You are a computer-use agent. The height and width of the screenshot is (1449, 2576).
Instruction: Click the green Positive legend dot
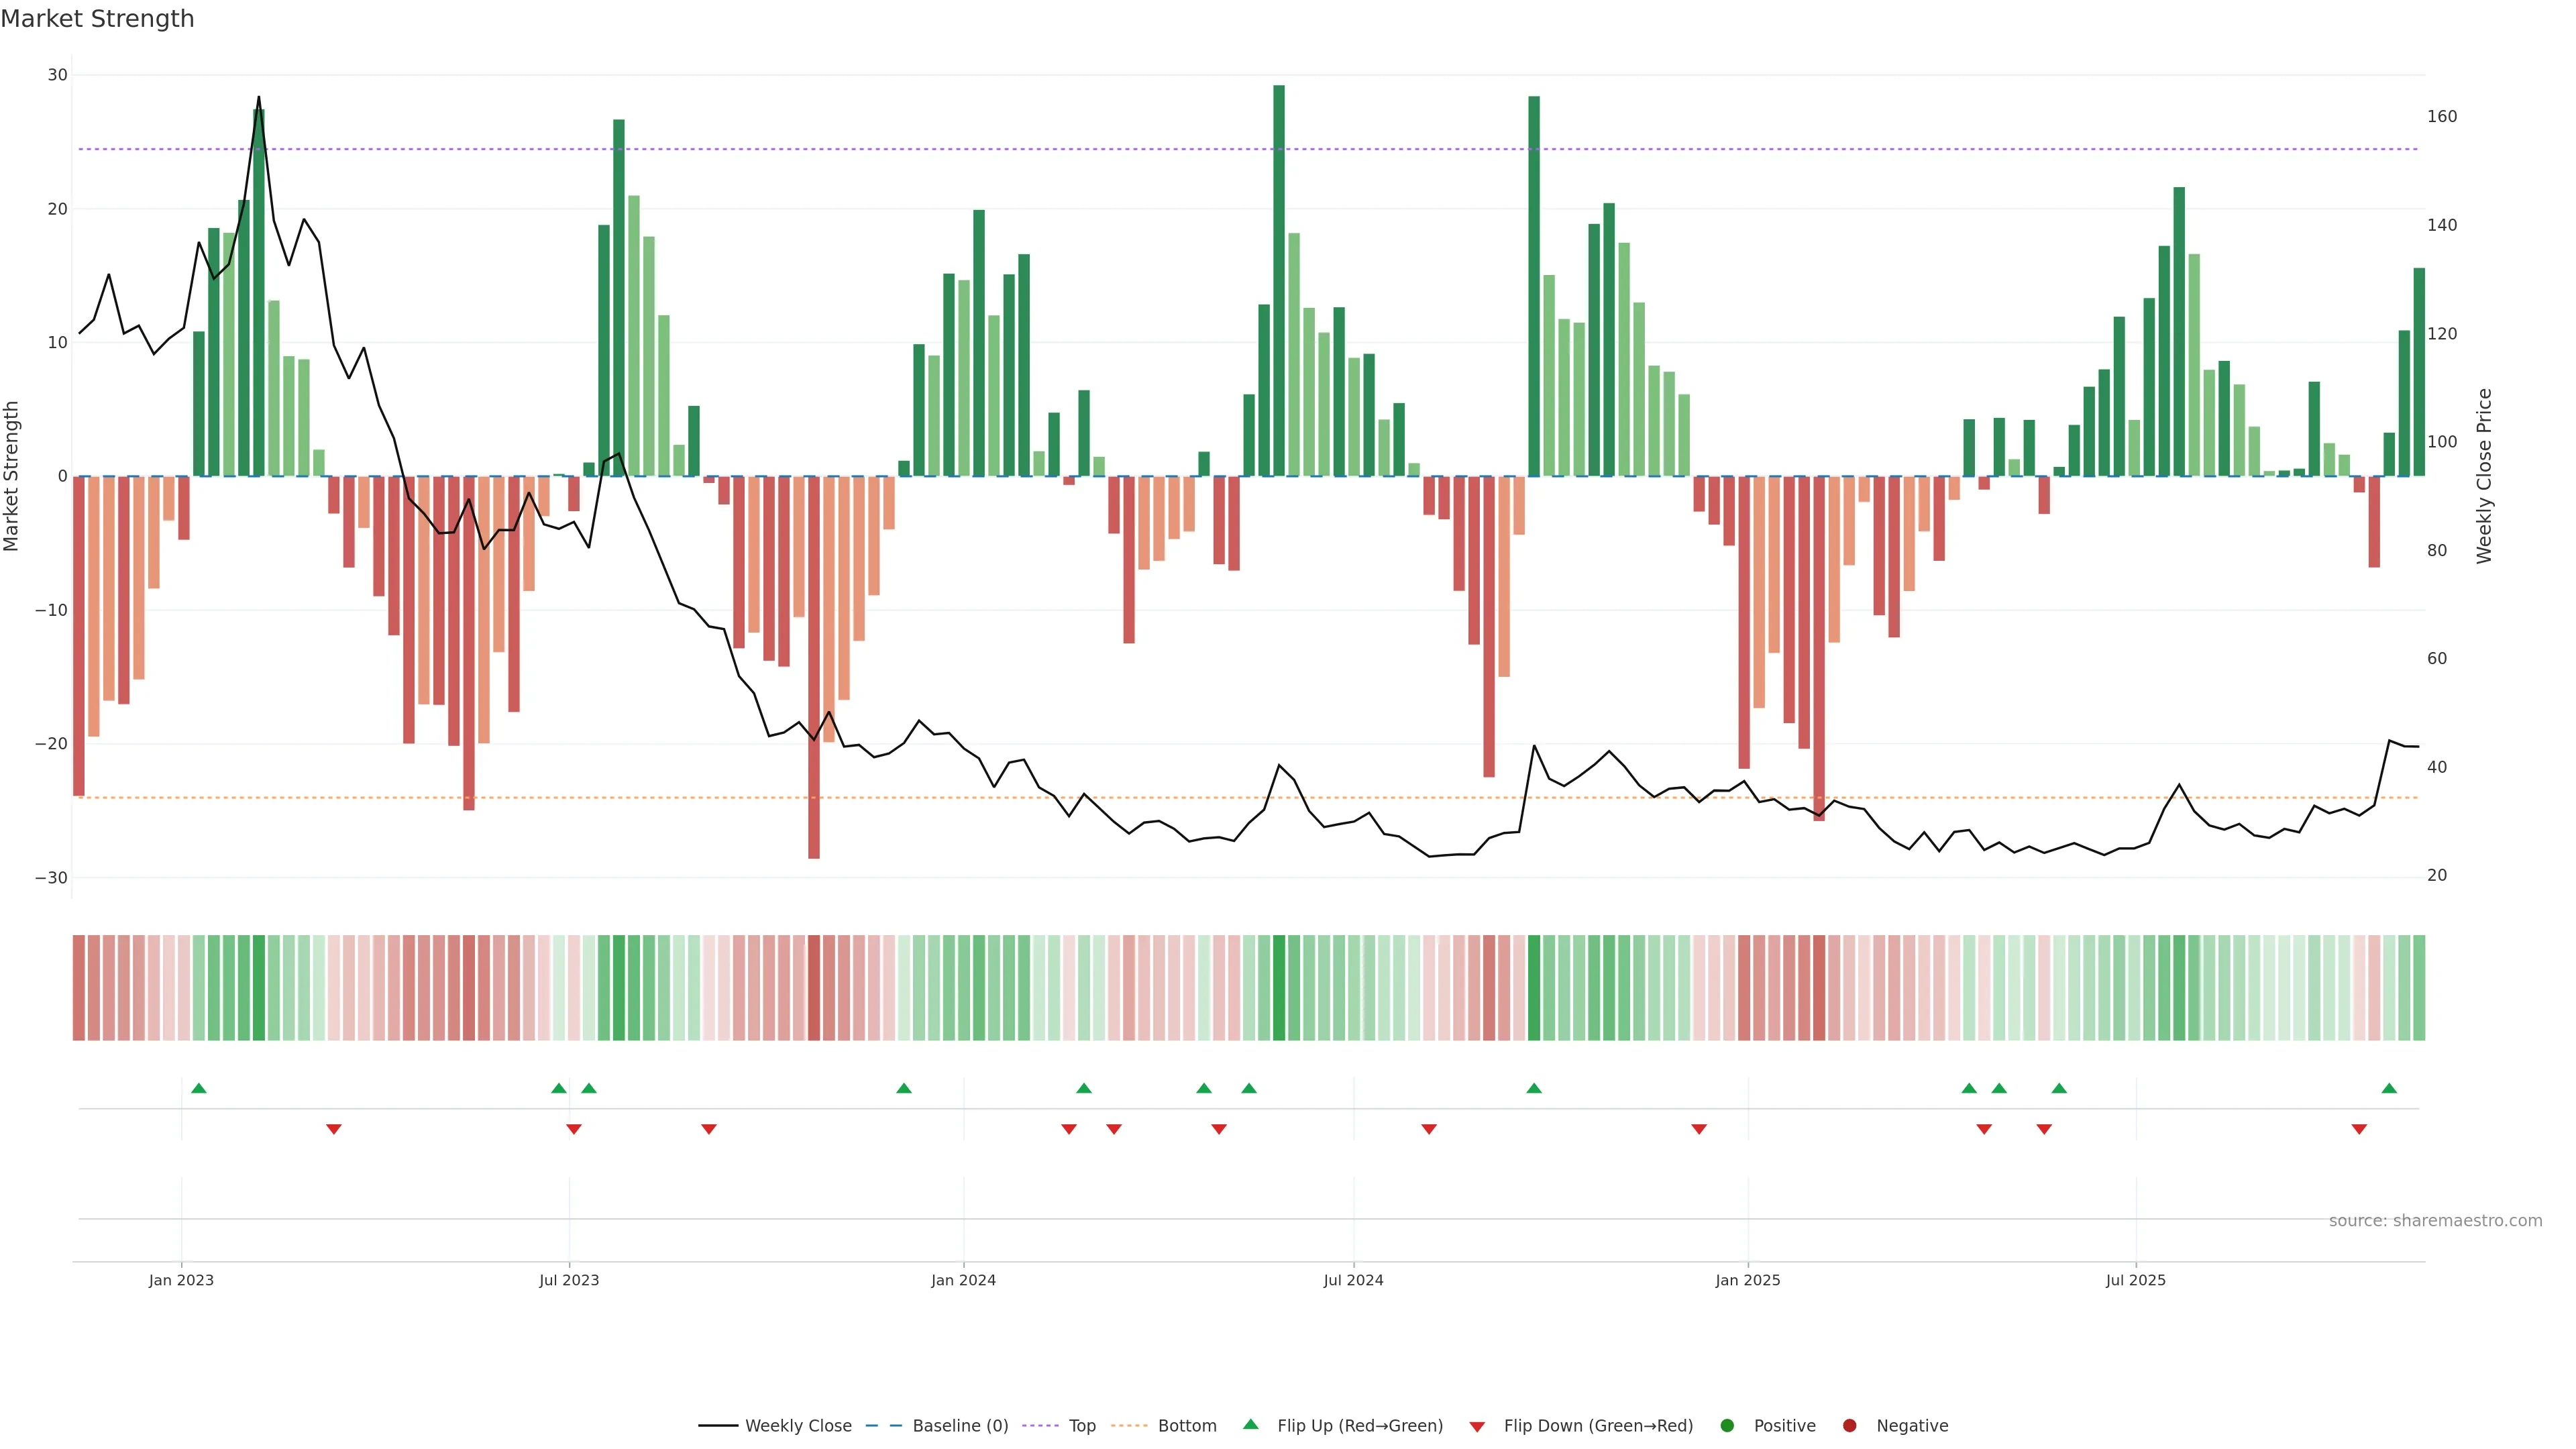click(1727, 1426)
